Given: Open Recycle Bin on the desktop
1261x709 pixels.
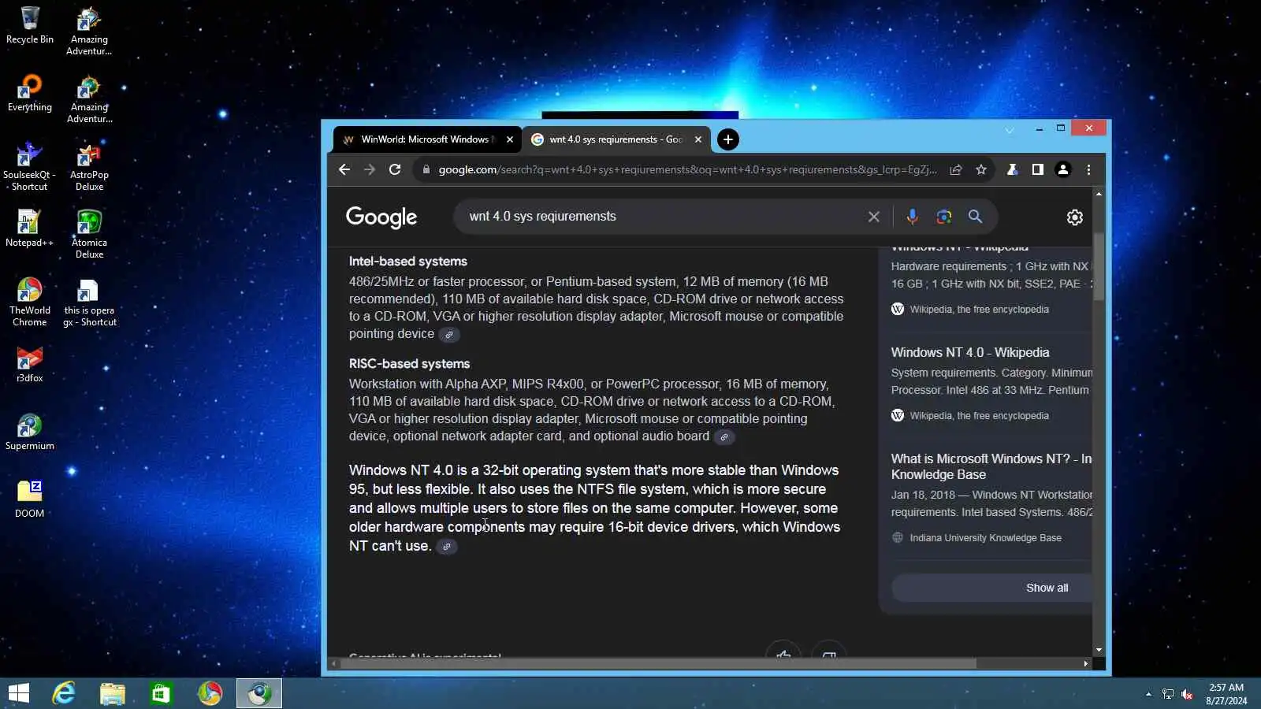Looking at the screenshot, I should [x=30, y=25].
